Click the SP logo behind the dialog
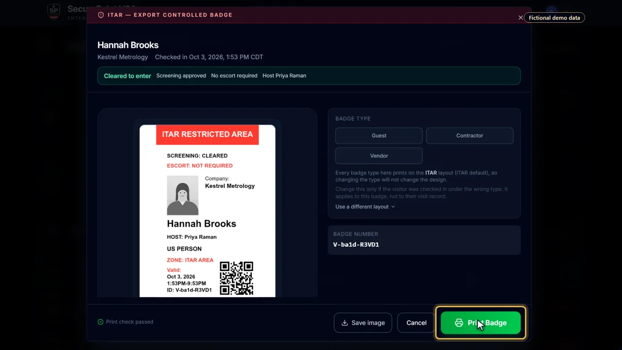 [x=53, y=12]
